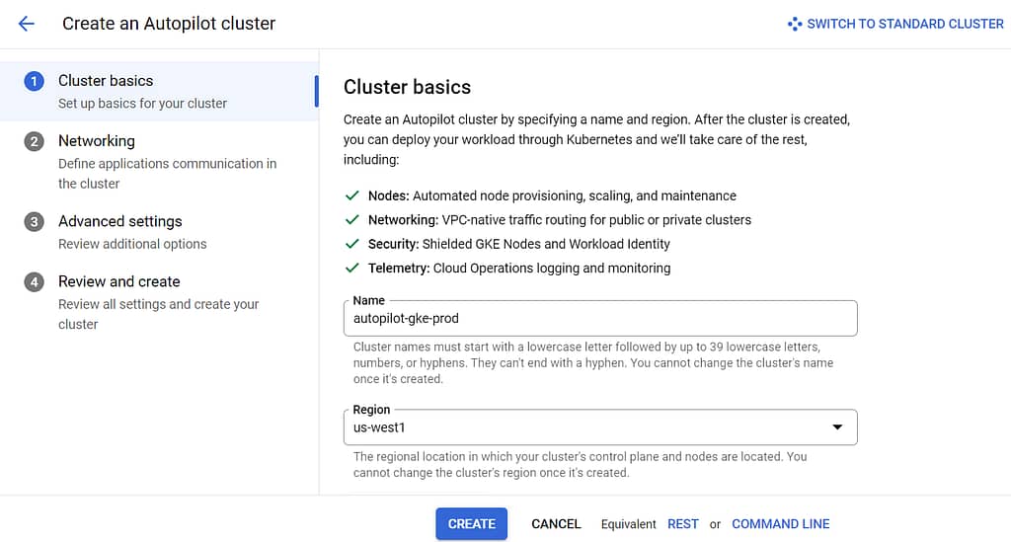Select step 3 circle icon for Advanced settings
This screenshot has height=542, width=1011.
pyautogui.click(x=35, y=222)
